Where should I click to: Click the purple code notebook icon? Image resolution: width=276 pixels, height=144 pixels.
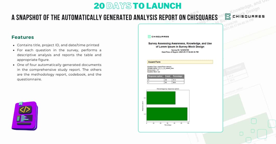(25, 116)
